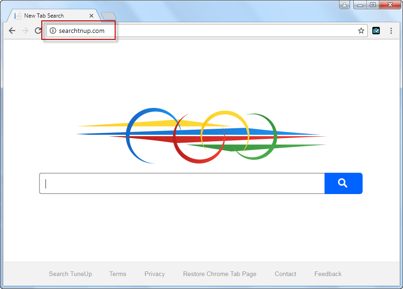
Task: Open the Privacy footer link
Action: [155, 274]
